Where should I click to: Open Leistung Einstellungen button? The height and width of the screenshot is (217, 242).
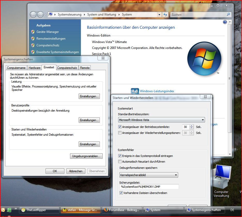(x=89, y=96)
